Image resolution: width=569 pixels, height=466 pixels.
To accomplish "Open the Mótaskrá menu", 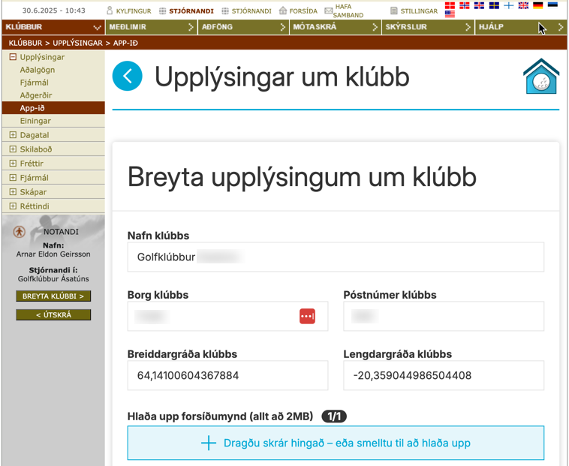I will pyautogui.click(x=336, y=27).
